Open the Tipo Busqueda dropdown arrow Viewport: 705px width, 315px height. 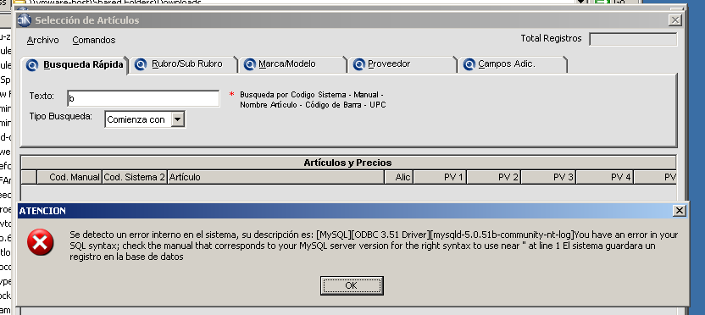click(x=178, y=119)
